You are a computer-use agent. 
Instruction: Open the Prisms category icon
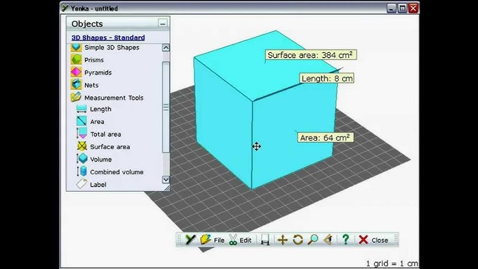(x=76, y=59)
